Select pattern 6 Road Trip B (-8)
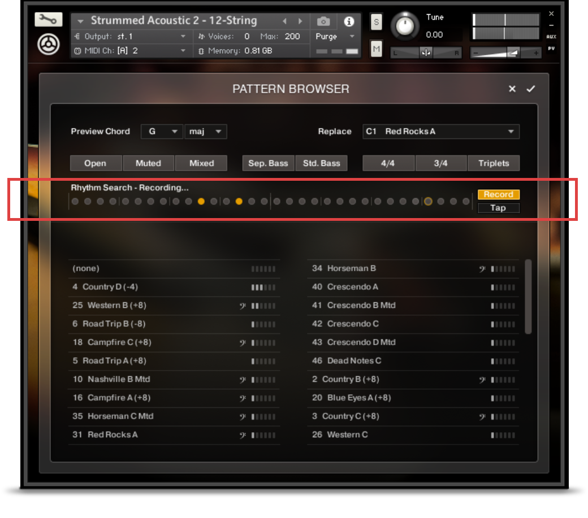Screen dimensions: 588x518 click(174, 324)
